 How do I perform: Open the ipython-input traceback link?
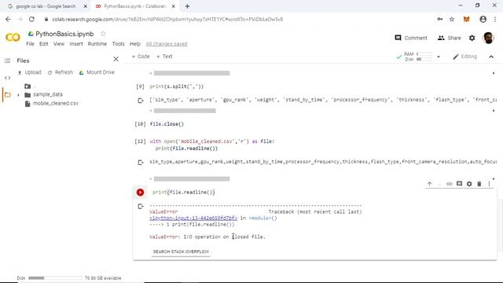193,219
